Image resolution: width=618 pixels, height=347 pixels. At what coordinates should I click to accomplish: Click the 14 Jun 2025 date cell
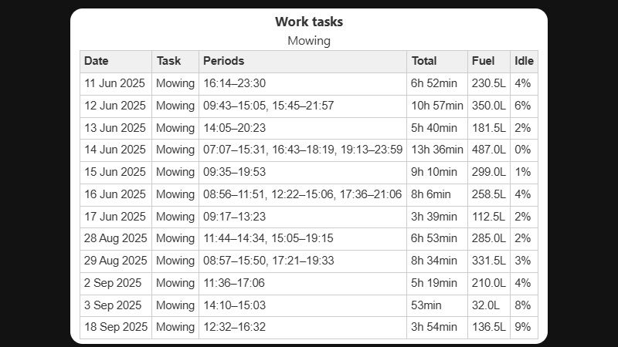(114, 150)
